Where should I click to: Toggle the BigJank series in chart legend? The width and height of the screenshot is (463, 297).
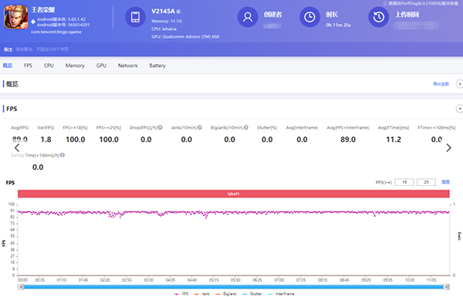point(226,294)
